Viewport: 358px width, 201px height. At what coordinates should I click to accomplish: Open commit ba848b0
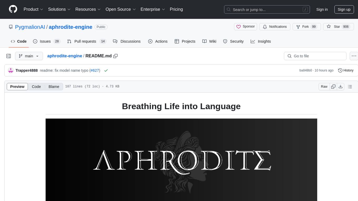(306, 71)
